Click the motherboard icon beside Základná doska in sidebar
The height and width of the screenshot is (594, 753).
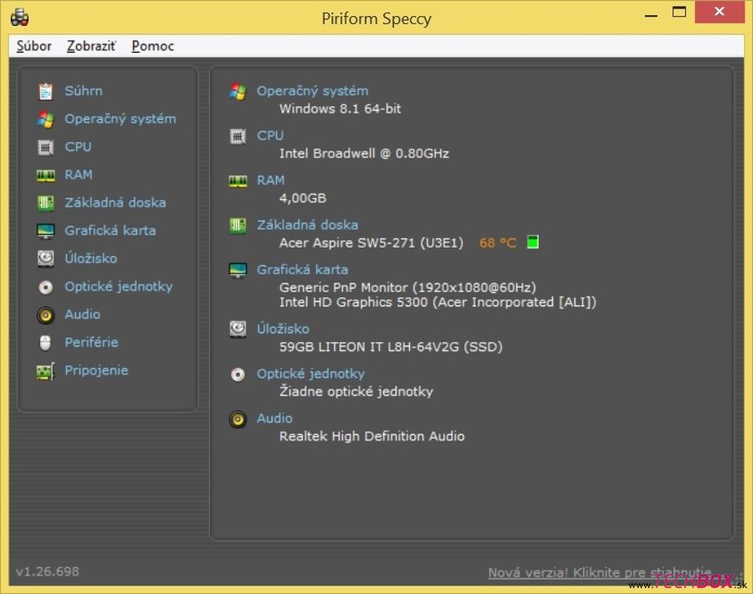pos(46,203)
